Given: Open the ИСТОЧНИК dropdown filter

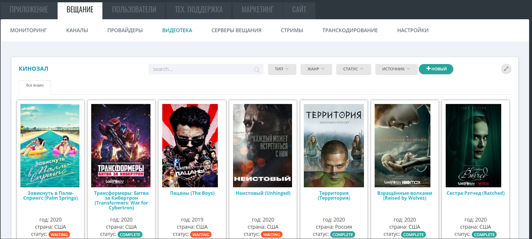Looking at the screenshot, I should click(396, 69).
